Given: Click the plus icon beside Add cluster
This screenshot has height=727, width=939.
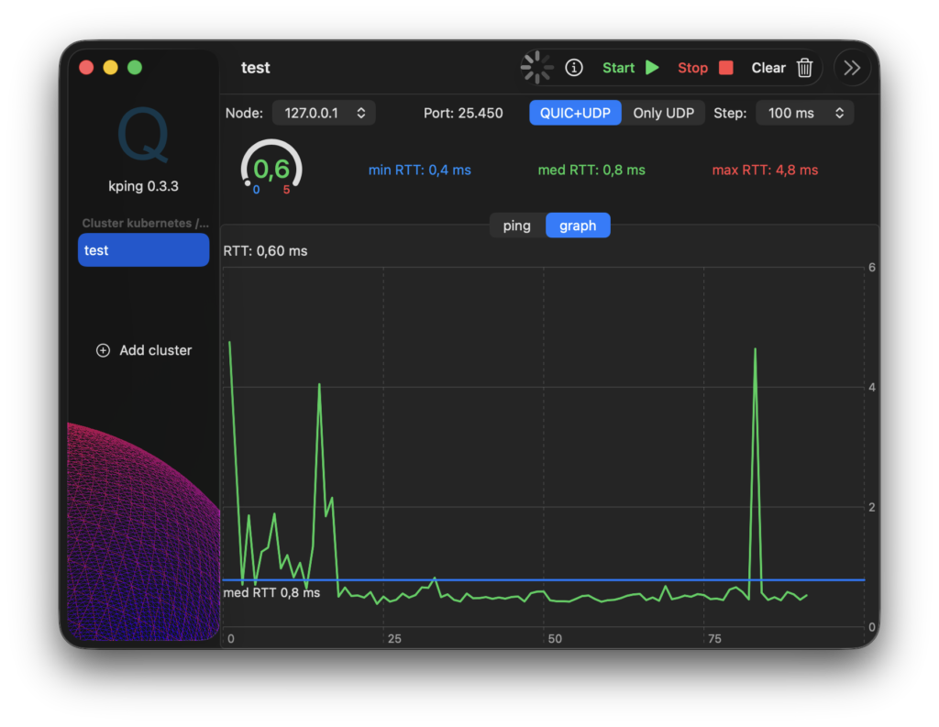Looking at the screenshot, I should [103, 350].
